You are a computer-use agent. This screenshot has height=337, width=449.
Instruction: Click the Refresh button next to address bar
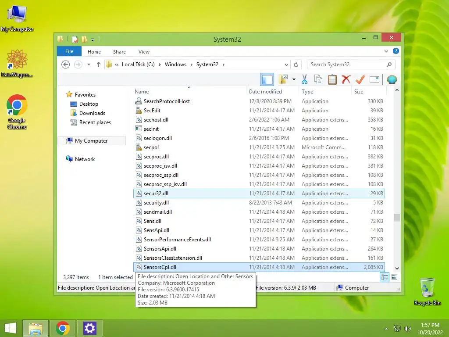296,65
